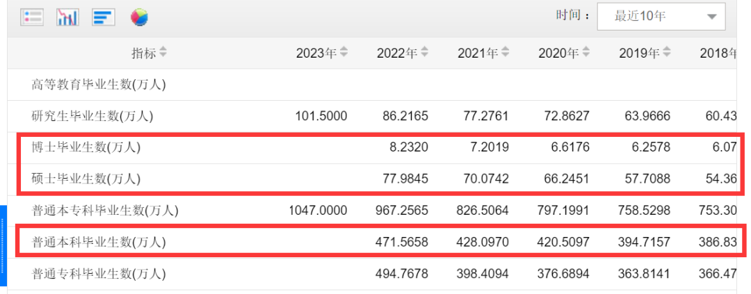Click the 2023 value 1047.0000 cell
The height and width of the screenshot is (294, 751).
[x=317, y=210]
